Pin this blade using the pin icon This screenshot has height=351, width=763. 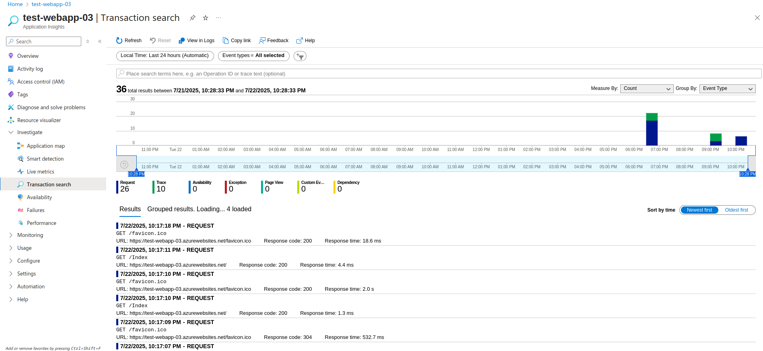[193, 18]
